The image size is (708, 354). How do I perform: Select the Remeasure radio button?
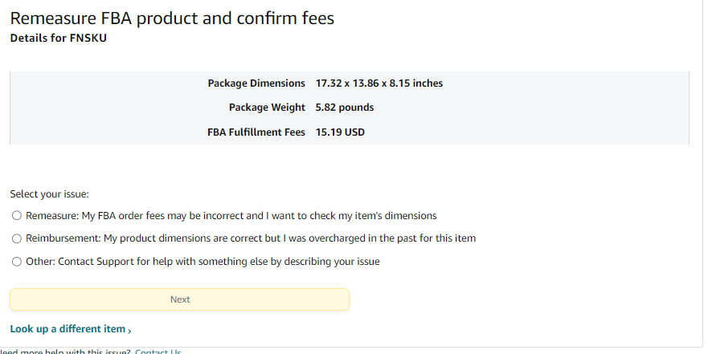coord(17,216)
